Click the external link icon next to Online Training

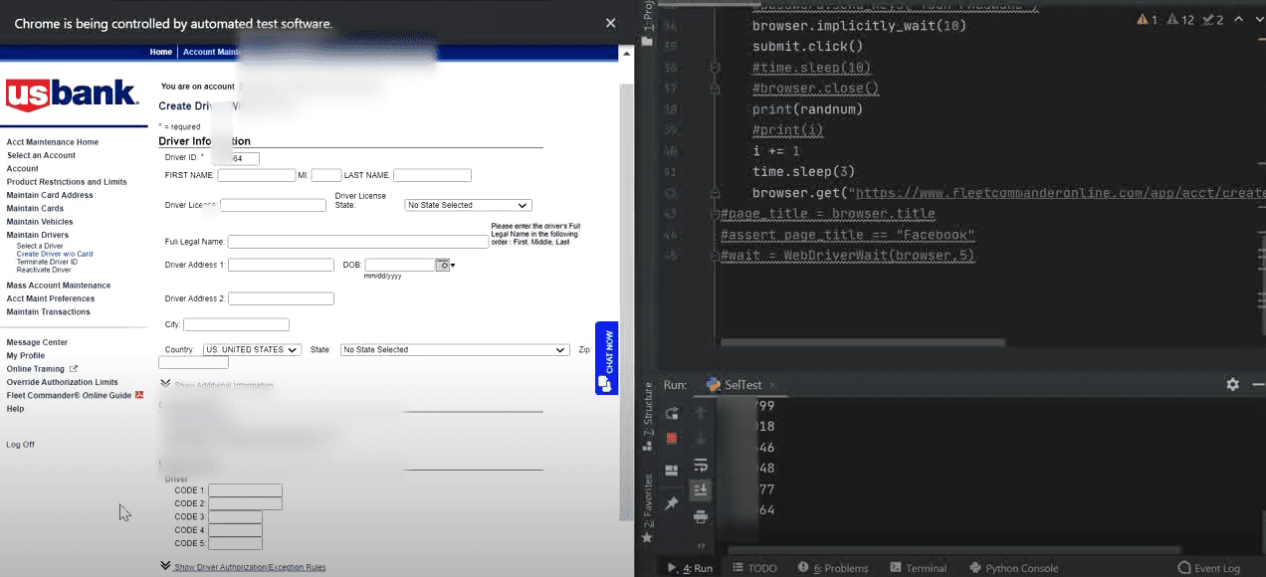73,369
